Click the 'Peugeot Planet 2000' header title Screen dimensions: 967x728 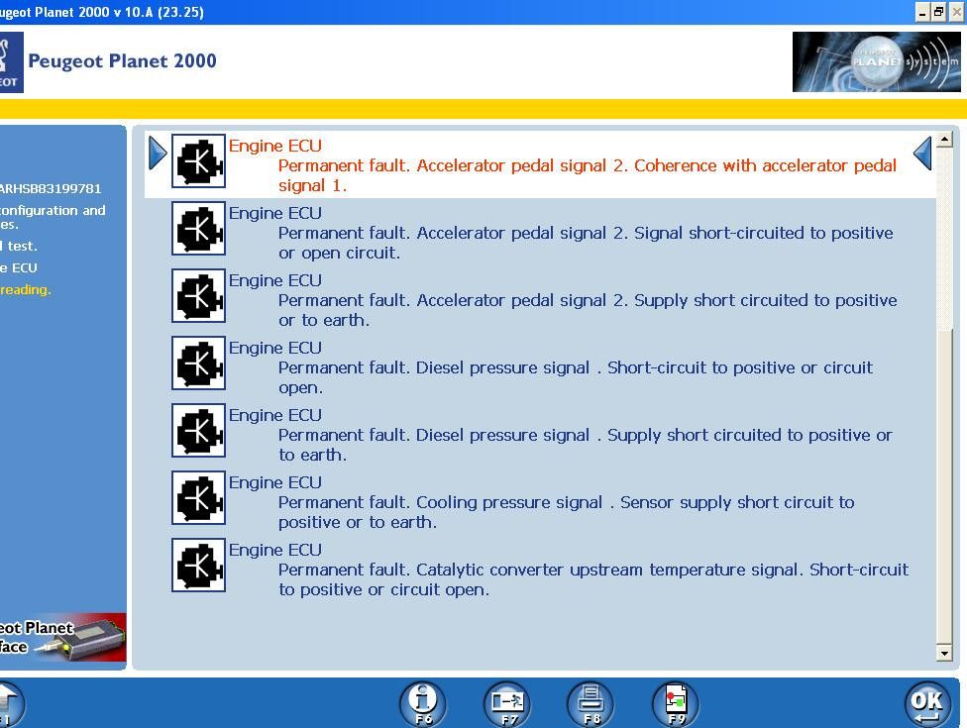click(122, 61)
